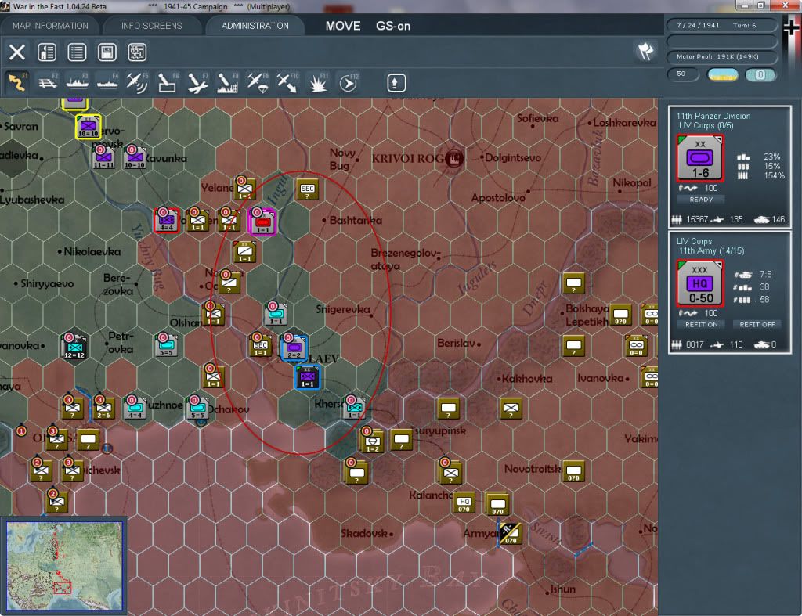Select the yellow-bordered 10=10 infantry counter

pos(88,126)
